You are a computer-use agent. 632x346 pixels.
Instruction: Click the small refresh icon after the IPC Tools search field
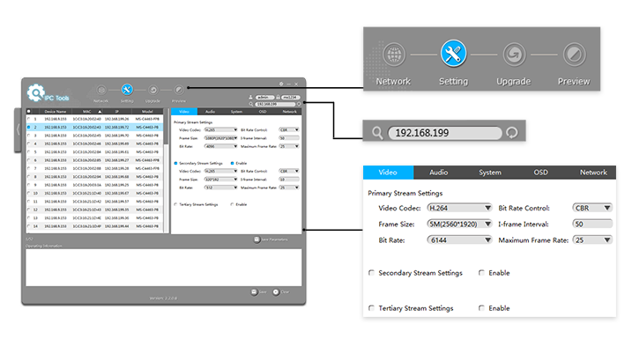(x=299, y=104)
